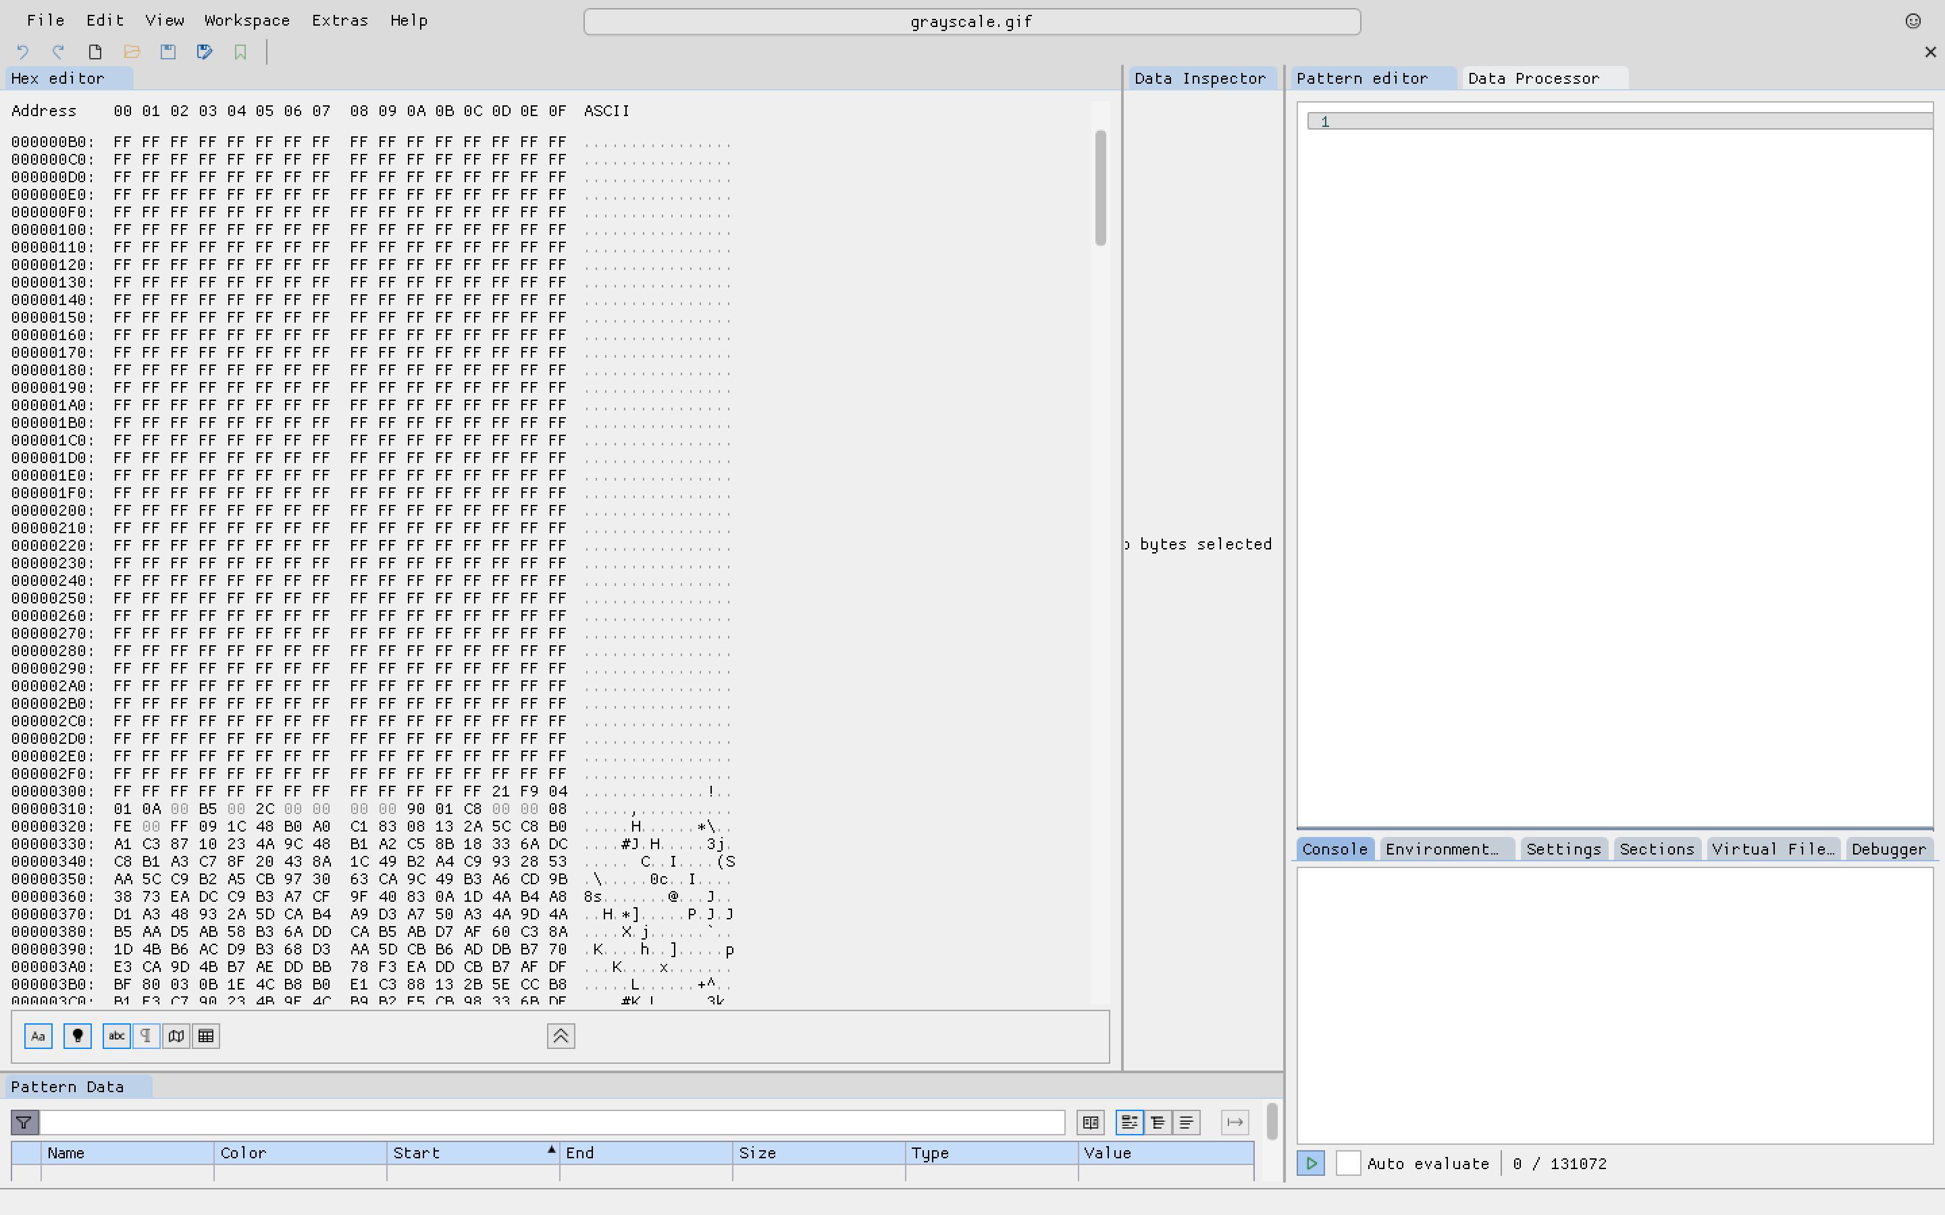Viewport: 1945px width, 1215px height.
Task: Toggle the abc ASCII column button
Action: pyautogui.click(x=117, y=1036)
